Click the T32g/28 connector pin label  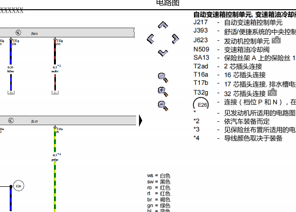coord(16,42)
